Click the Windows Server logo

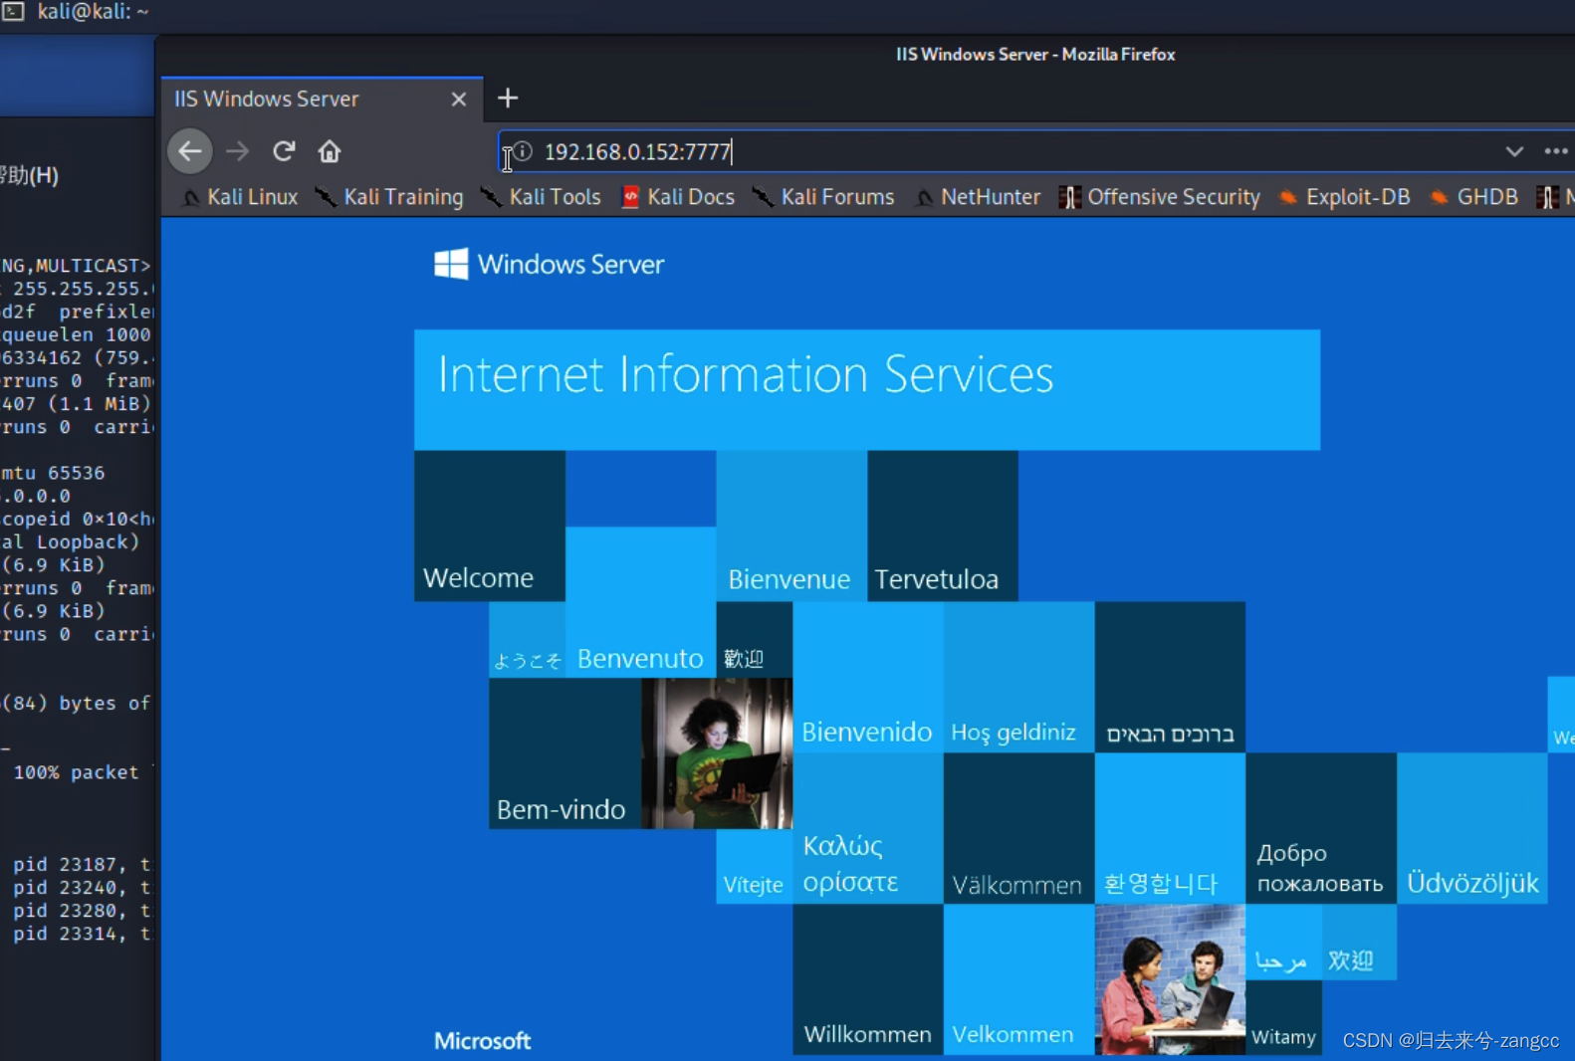[550, 264]
